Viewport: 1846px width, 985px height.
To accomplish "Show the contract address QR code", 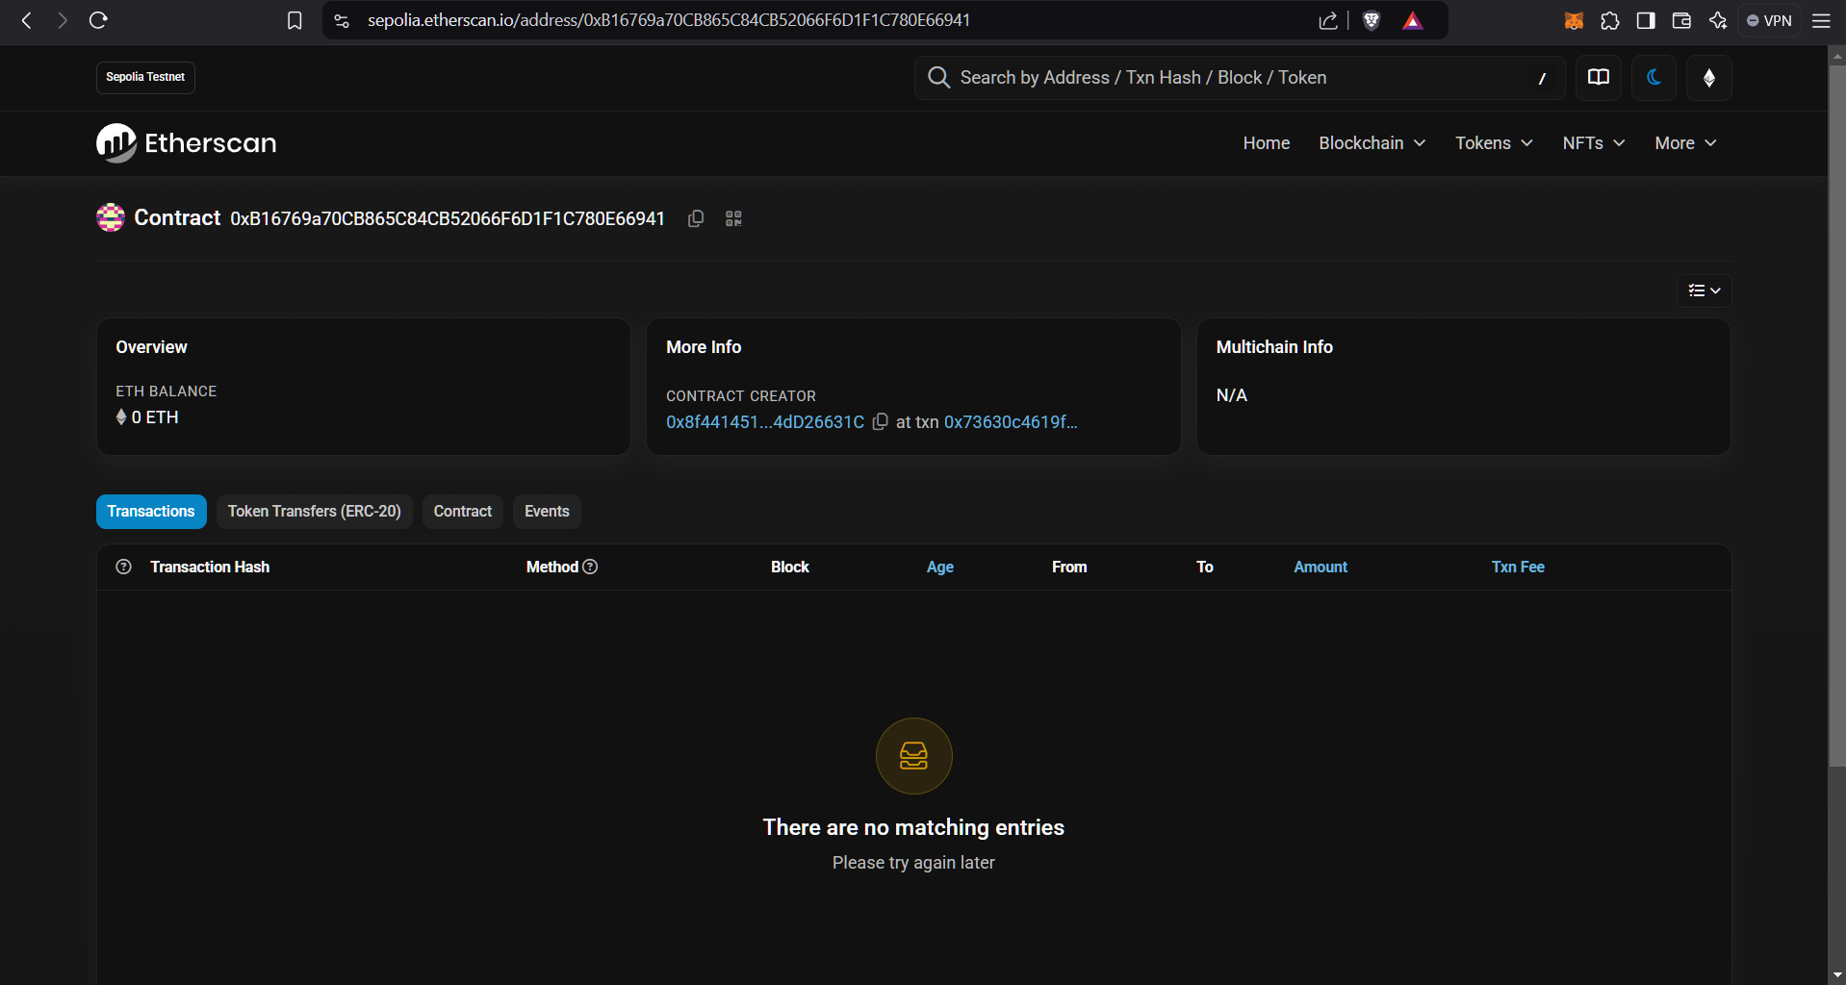I will coord(733,218).
